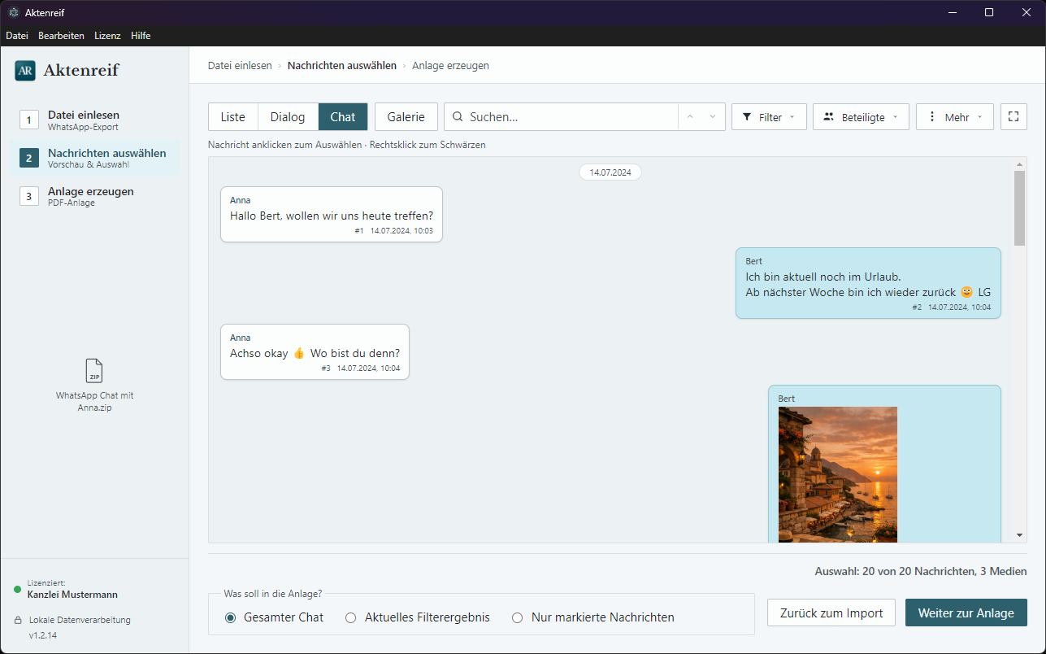Open the Filter dropdown
The image size is (1046, 654).
(x=769, y=117)
